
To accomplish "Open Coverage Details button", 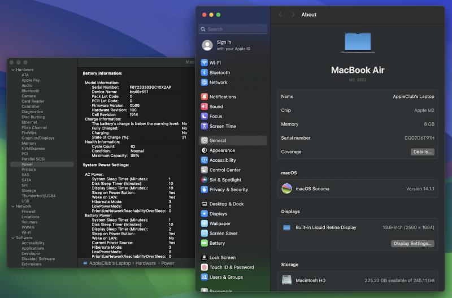I will (422, 152).
